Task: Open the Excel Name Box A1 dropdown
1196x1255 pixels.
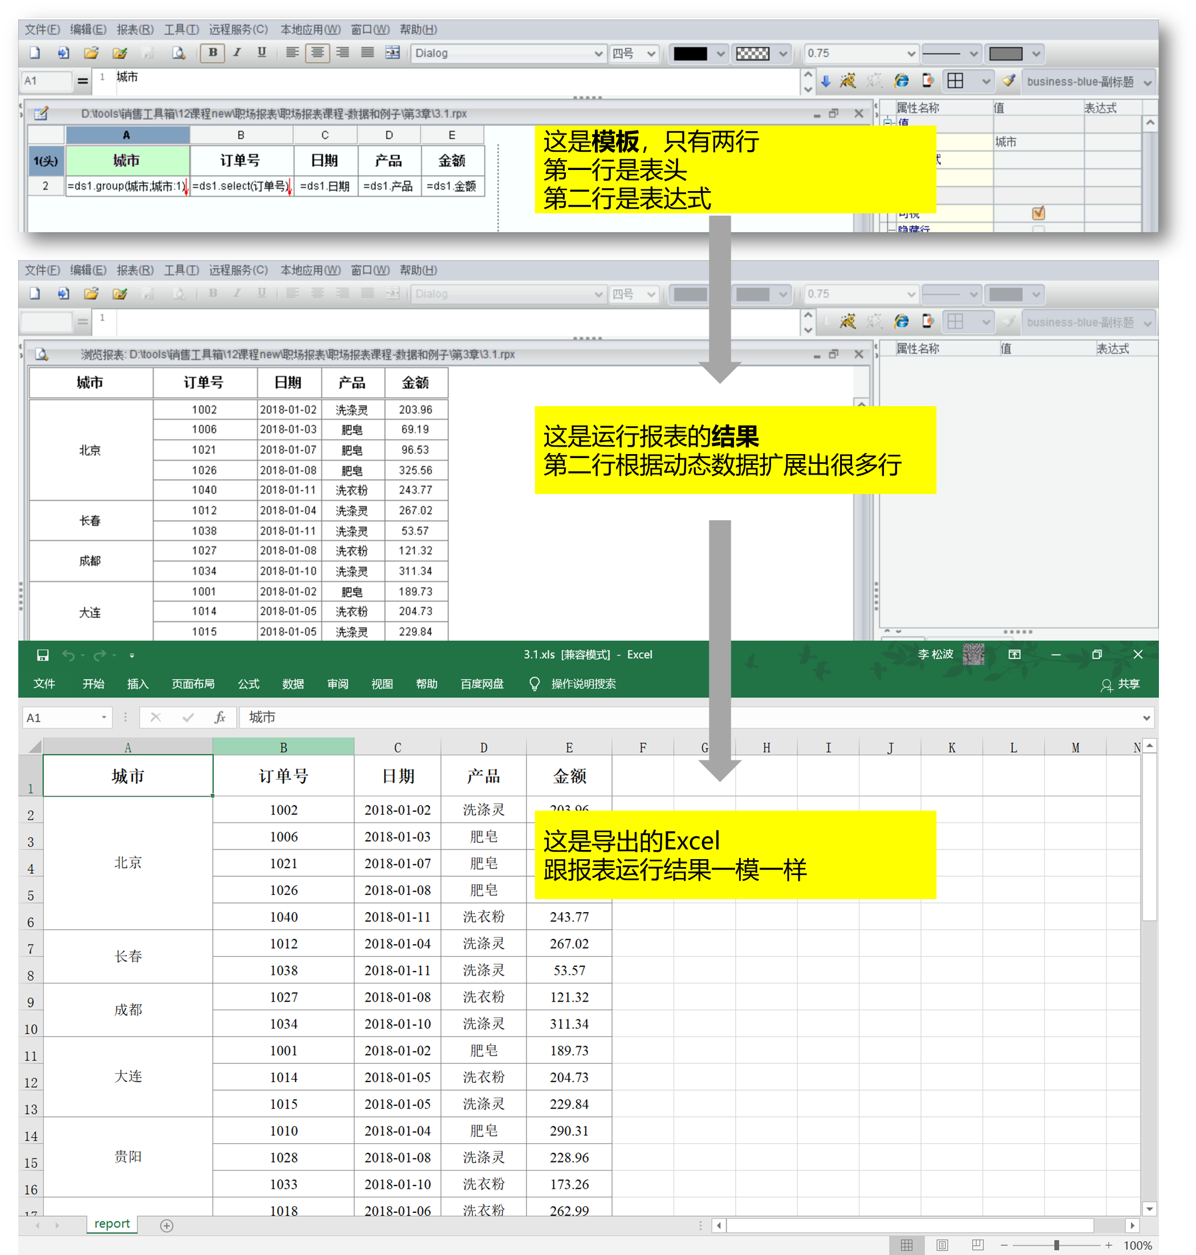Action: pos(104,718)
